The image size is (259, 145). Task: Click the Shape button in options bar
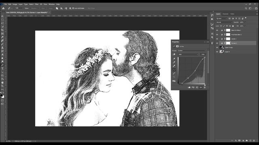click(51, 8)
